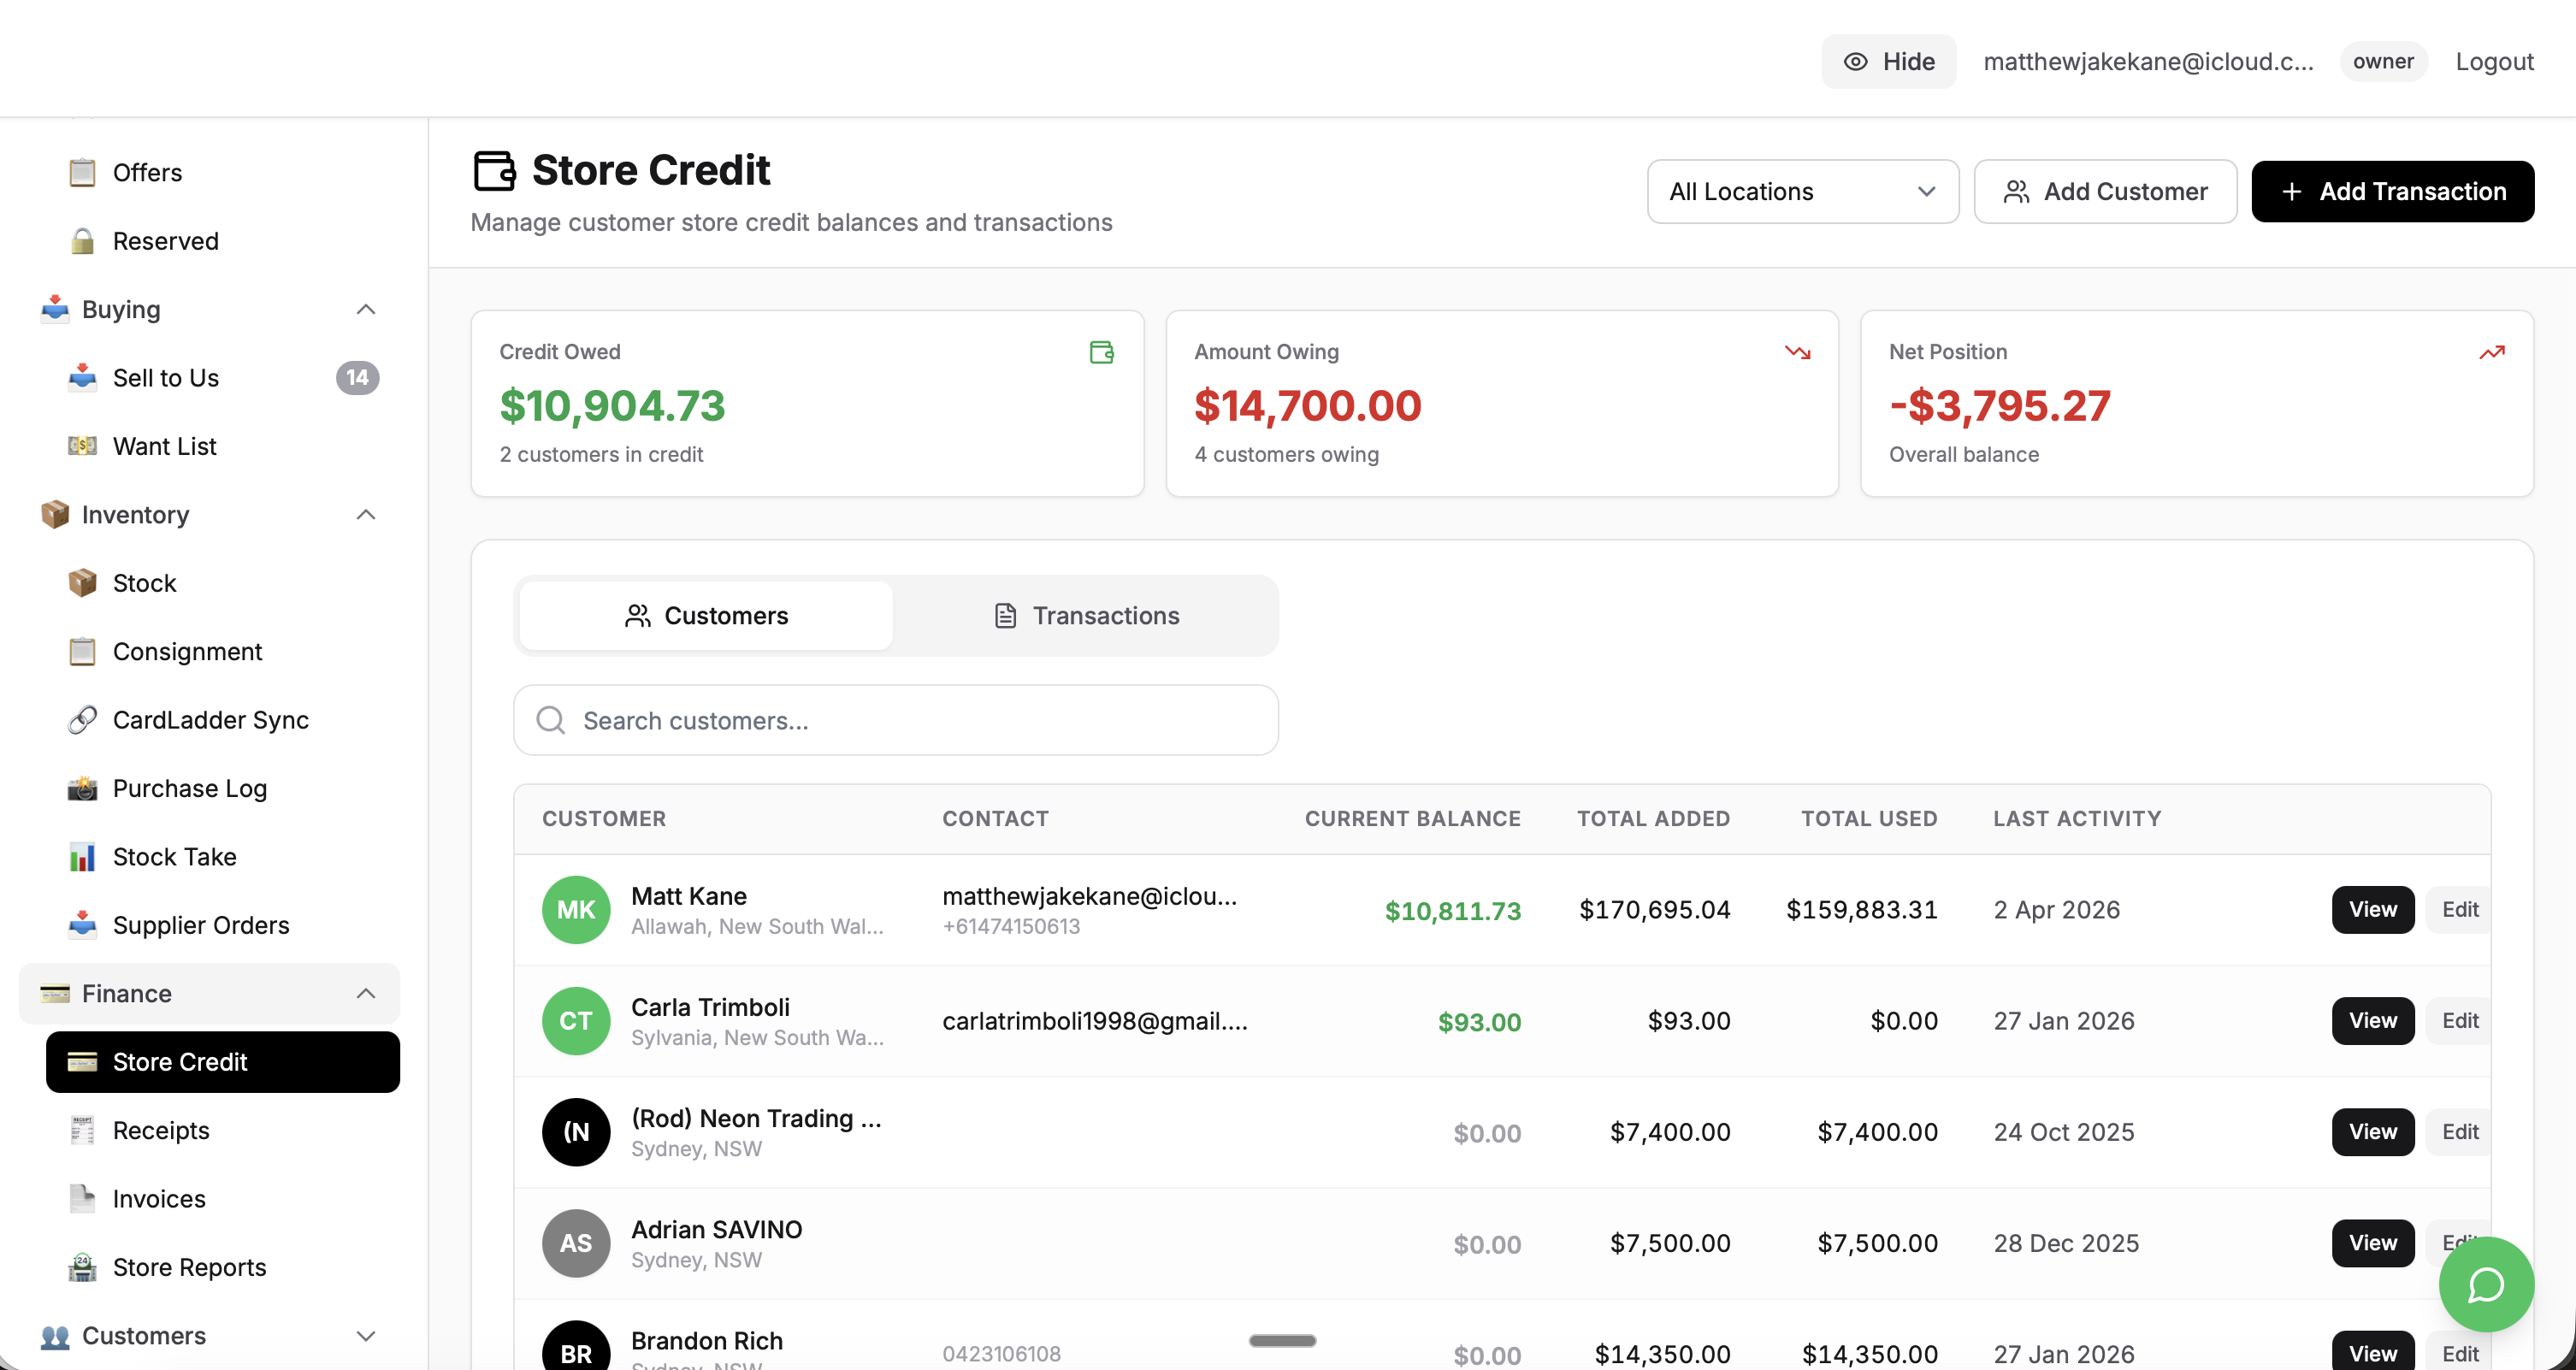Select the Sell to Us sidebar icon
Screen dimensions: 2576x1370
coord(81,378)
